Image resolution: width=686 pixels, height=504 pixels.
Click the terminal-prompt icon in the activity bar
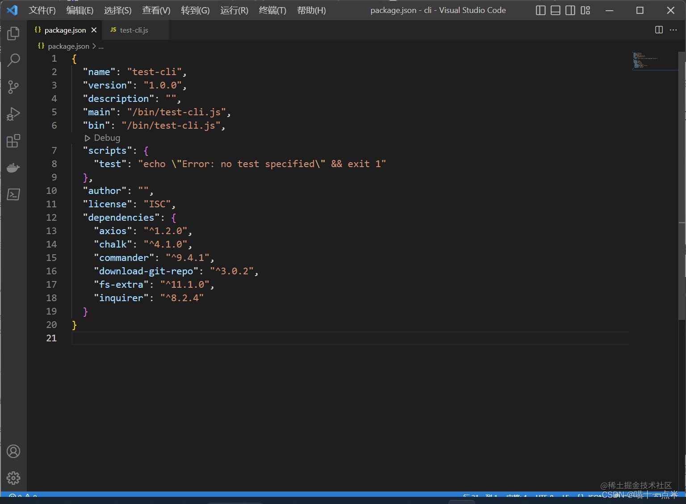point(13,194)
